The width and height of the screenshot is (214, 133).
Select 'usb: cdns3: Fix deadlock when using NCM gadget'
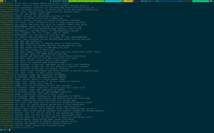click(x=33, y=62)
